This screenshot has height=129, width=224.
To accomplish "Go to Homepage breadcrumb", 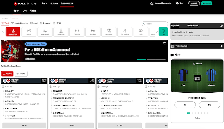I will coord(5,18).
